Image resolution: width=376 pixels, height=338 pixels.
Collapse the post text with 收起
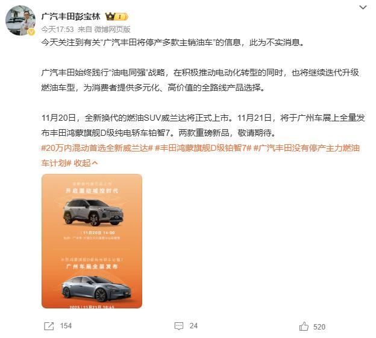pyautogui.click(x=86, y=163)
